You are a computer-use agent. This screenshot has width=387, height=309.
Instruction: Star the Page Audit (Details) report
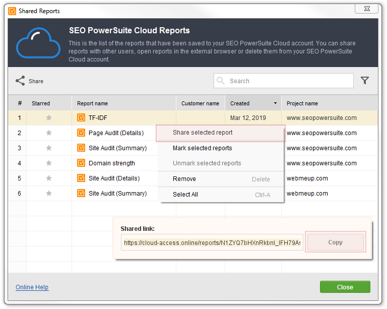point(49,133)
